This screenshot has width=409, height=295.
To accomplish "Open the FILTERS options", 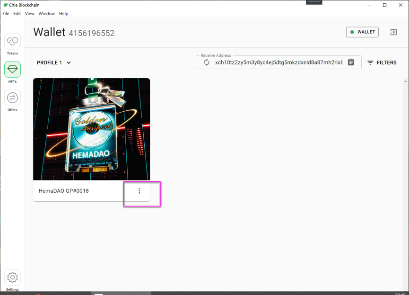I will (382, 63).
